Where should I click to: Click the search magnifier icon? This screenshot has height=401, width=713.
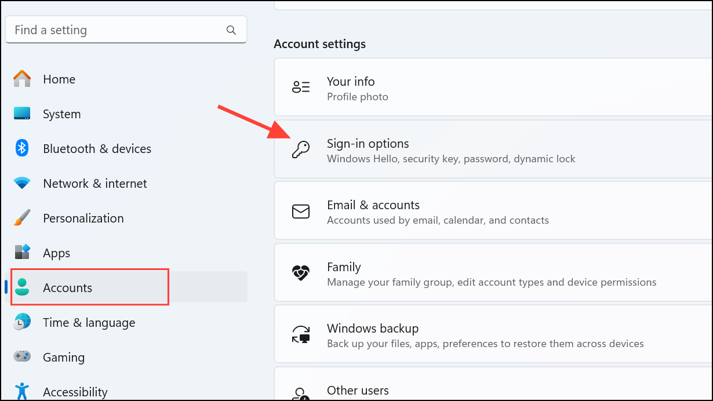coord(231,30)
